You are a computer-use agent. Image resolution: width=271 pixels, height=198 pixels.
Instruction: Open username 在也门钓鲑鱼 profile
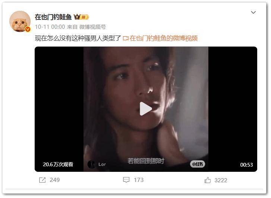[53, 17]
